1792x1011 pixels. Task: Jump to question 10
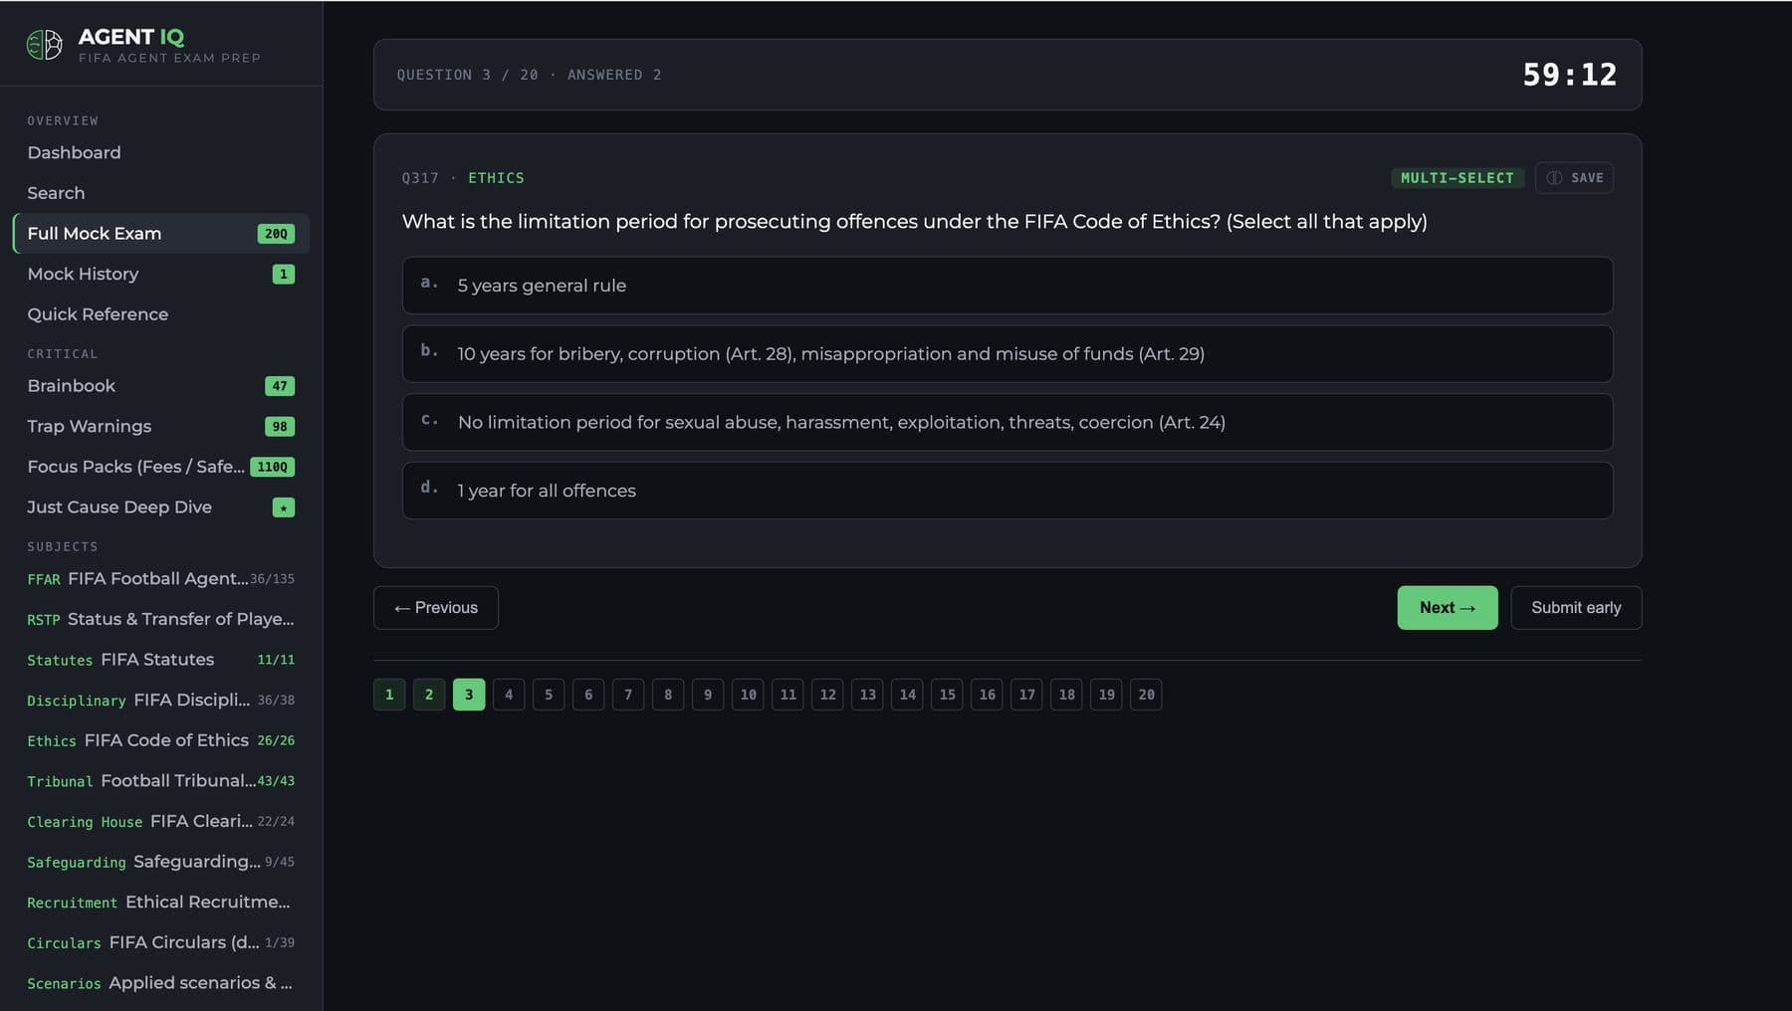(x=748, y=695)
